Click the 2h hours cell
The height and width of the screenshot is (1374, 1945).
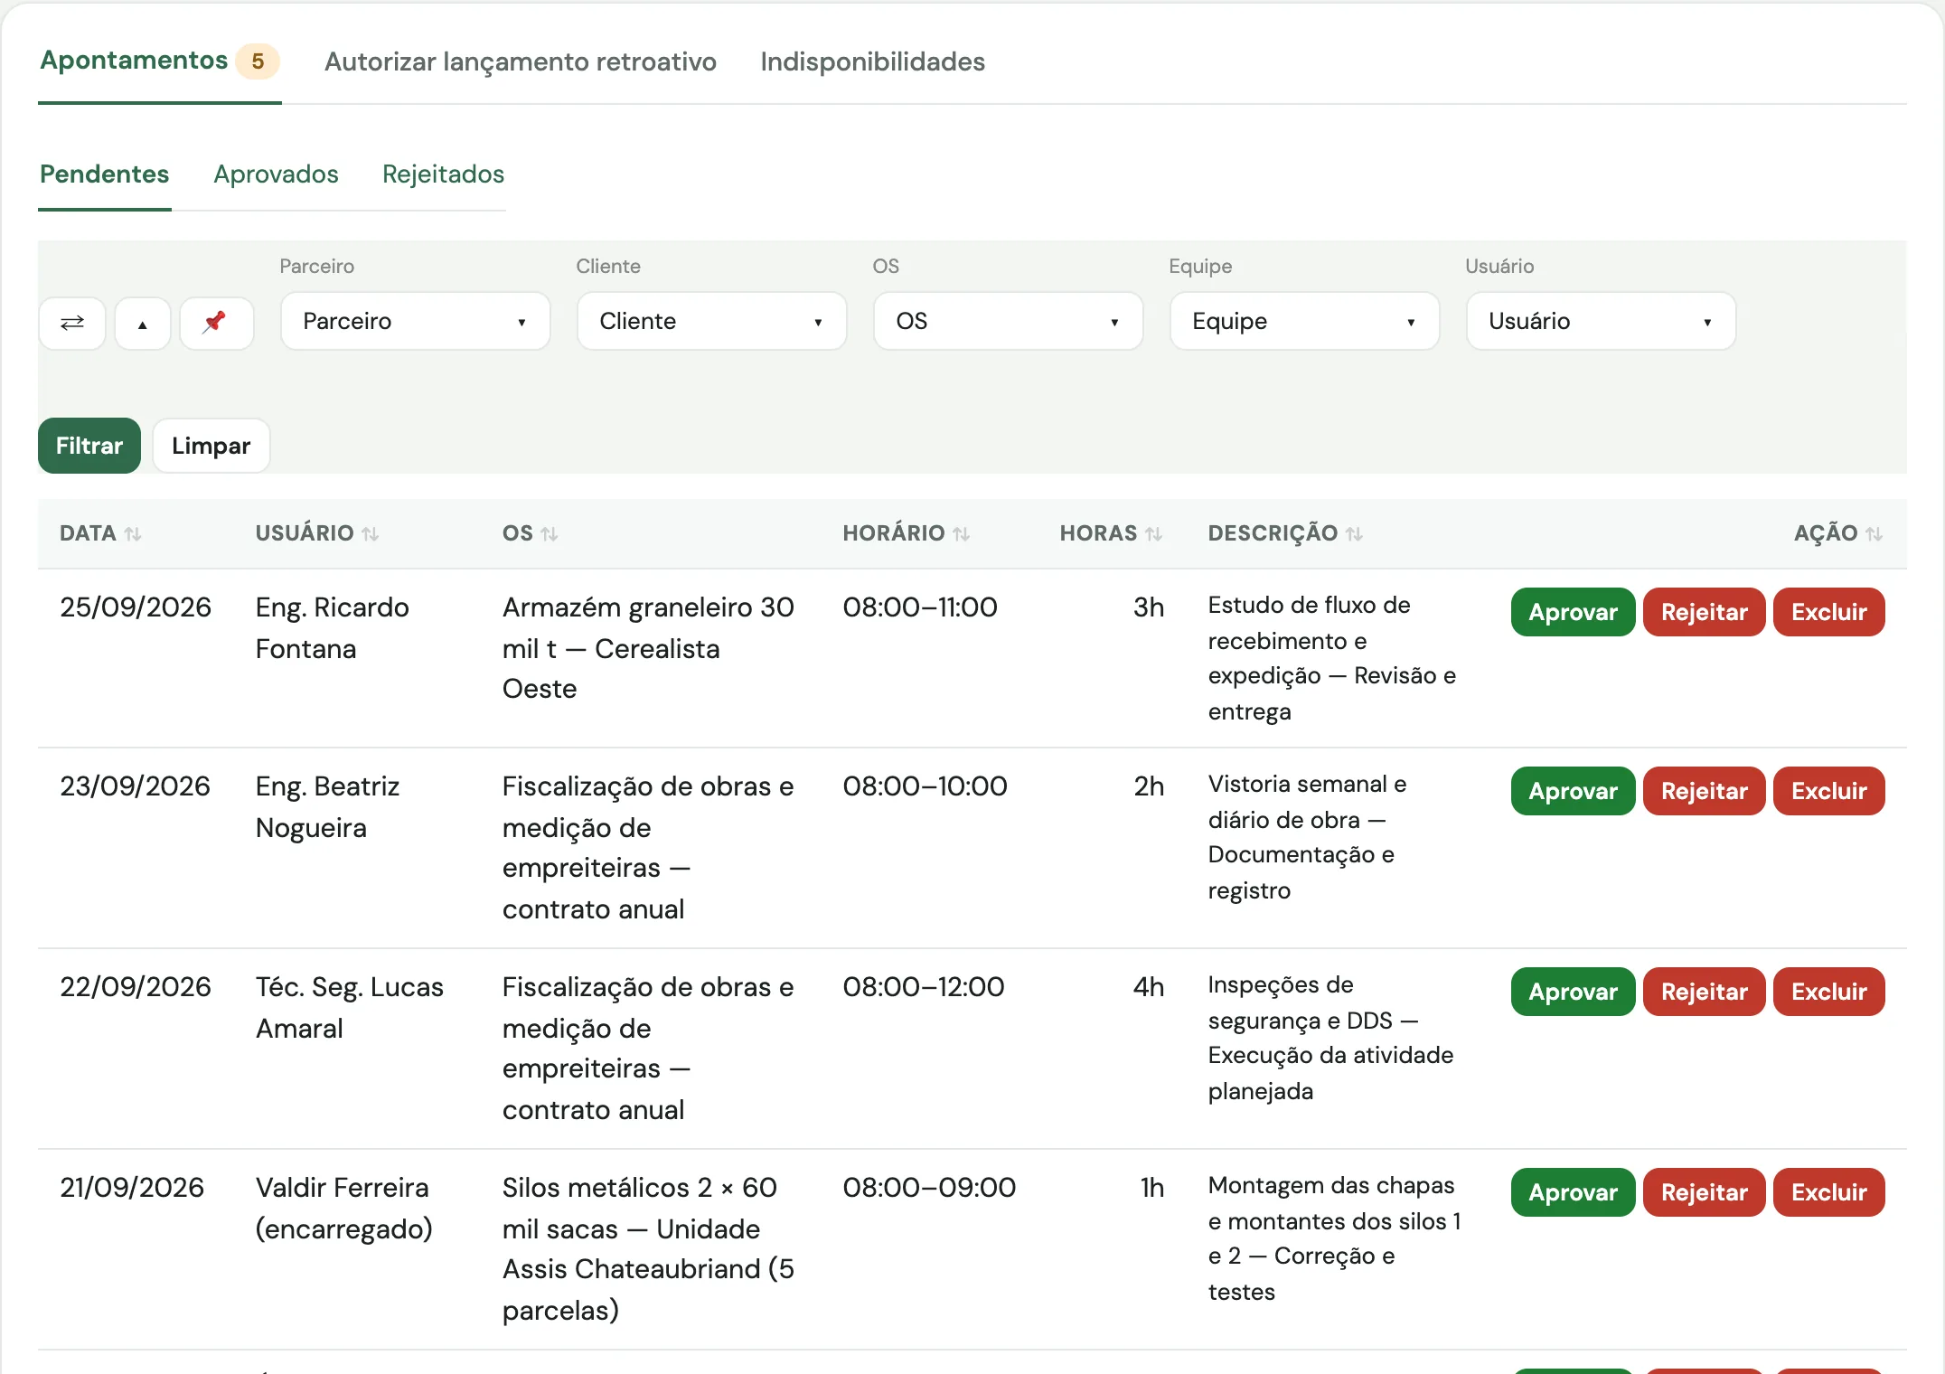coord(1149,786)
